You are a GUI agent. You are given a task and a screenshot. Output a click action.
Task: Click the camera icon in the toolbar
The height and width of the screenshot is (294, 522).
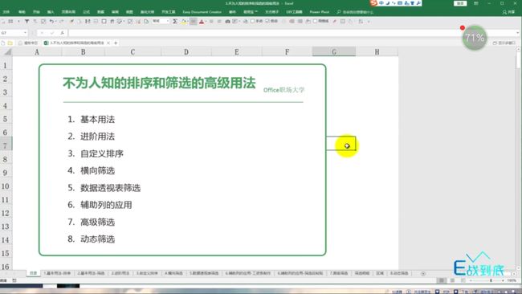pos(228,22)
